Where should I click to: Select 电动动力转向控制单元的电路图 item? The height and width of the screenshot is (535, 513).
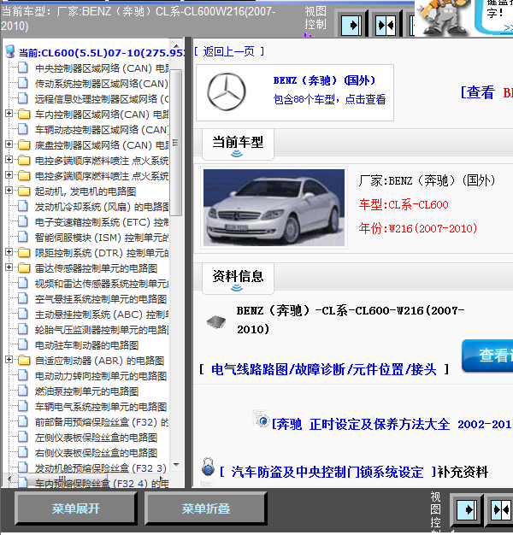101,376
